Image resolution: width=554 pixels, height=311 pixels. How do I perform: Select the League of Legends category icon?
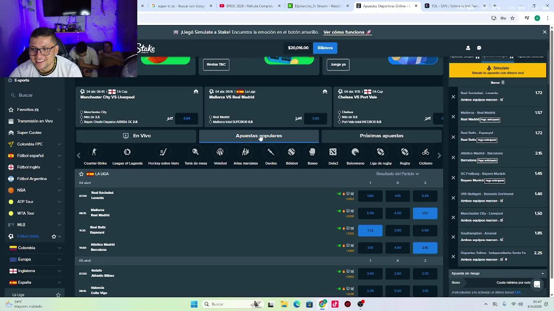click(x=127, y=152)
